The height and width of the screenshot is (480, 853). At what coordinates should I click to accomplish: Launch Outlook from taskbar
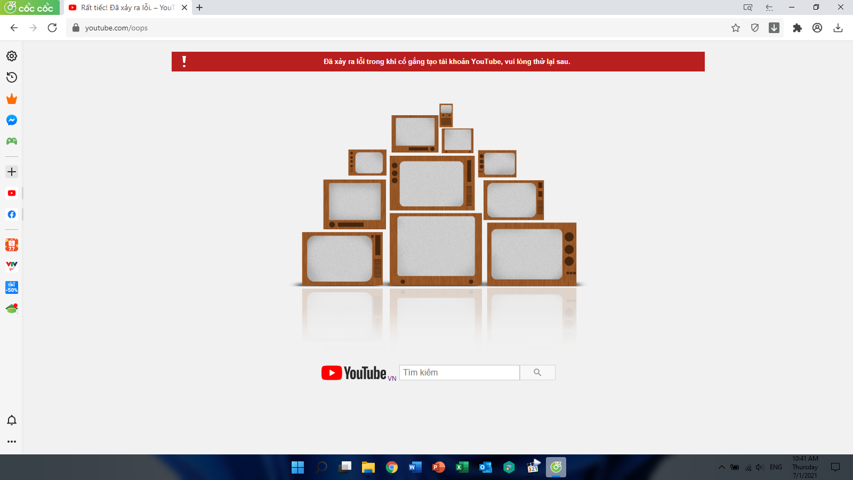point(486,467)
